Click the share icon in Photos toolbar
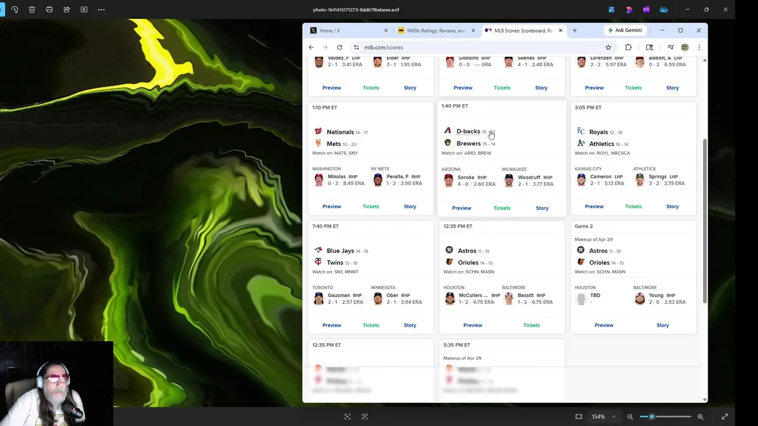Screen dimensions: 758x426 point(66,9)
